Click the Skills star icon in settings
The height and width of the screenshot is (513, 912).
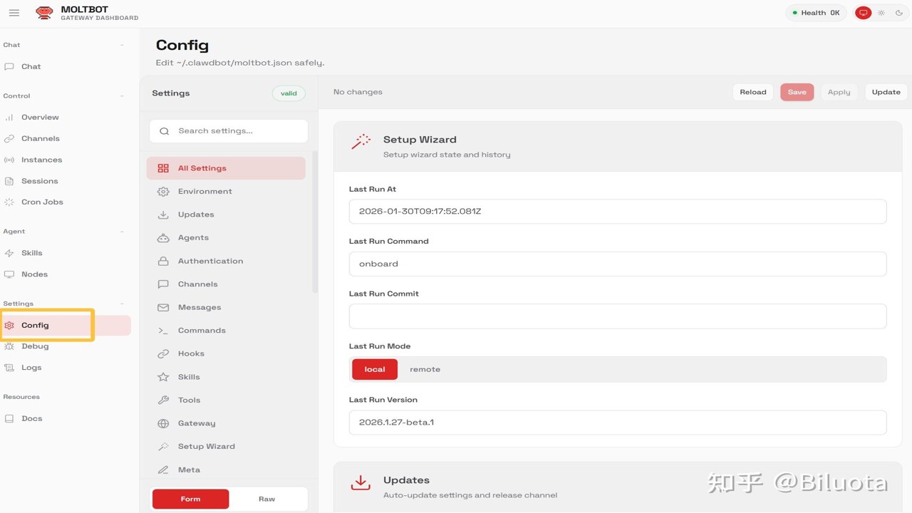pyautogui.click(x=163, y=377)
